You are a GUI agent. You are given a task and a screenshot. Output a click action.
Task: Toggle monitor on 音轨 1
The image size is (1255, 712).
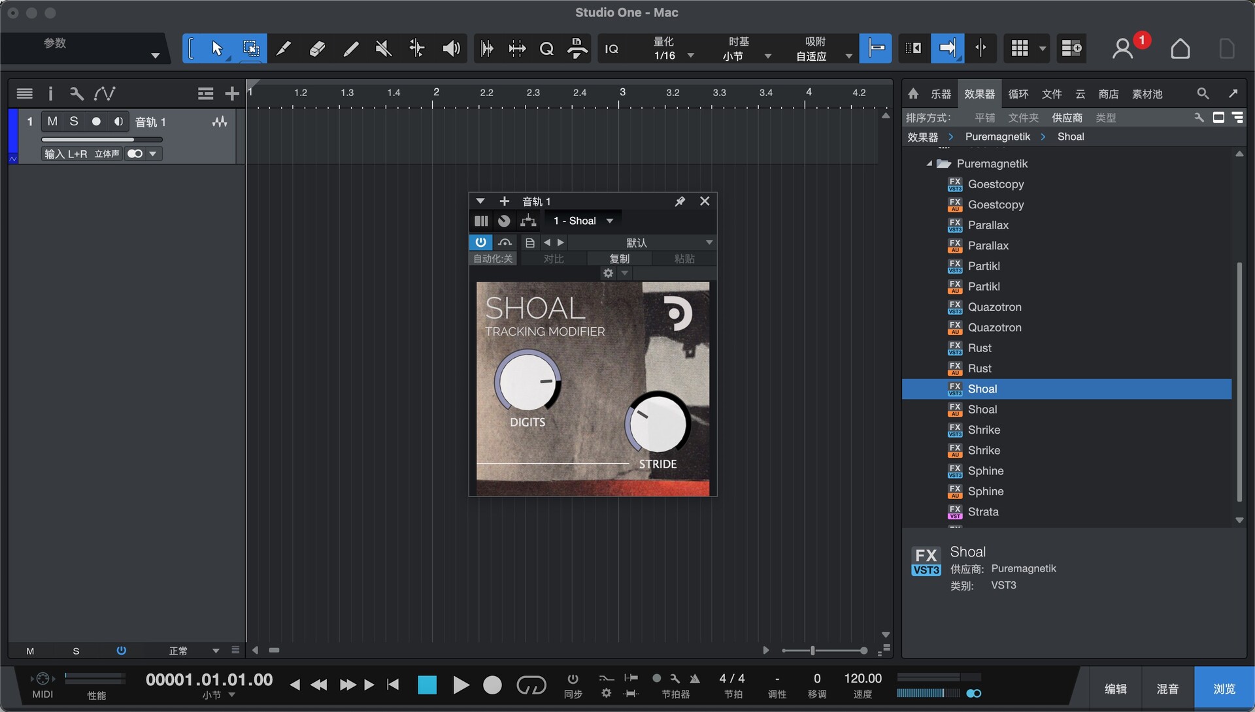[x=118, y=121]
